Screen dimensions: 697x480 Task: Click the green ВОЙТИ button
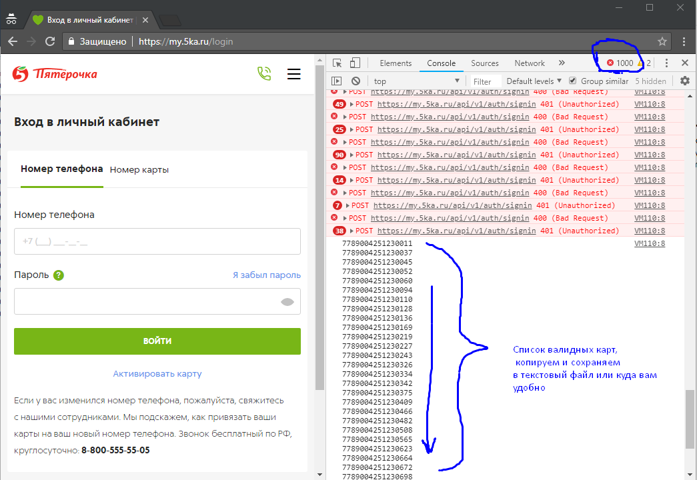(157, 341)
